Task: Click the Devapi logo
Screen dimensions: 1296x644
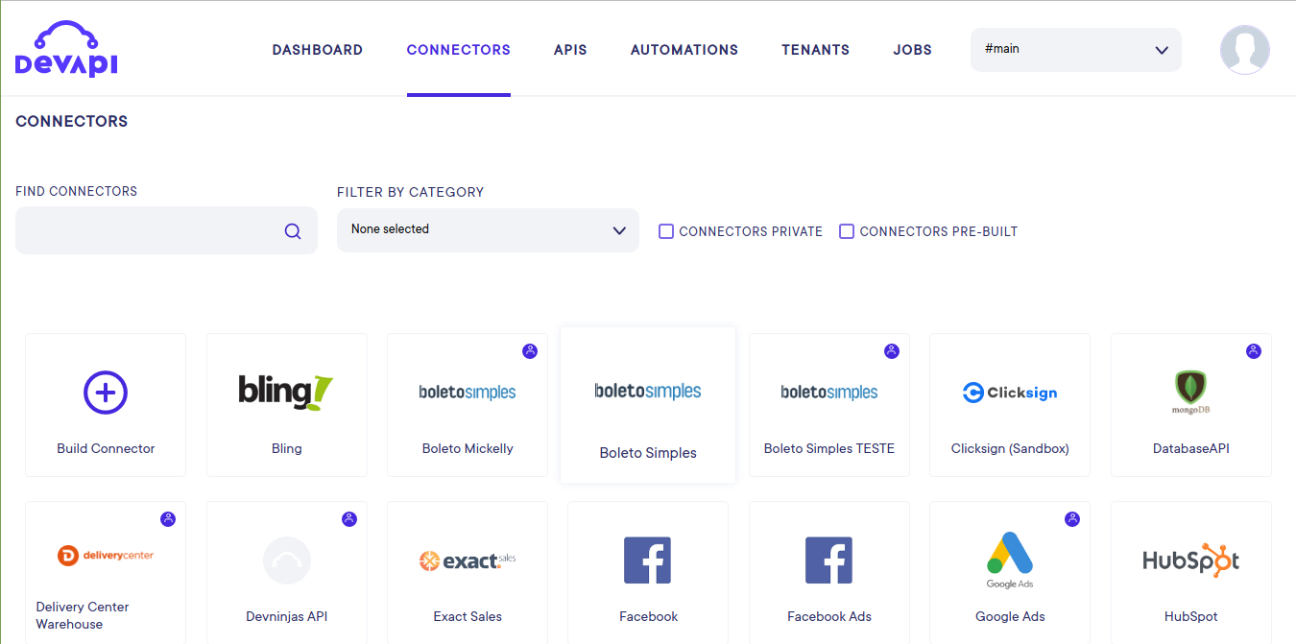Action: [x=66, y=50]
